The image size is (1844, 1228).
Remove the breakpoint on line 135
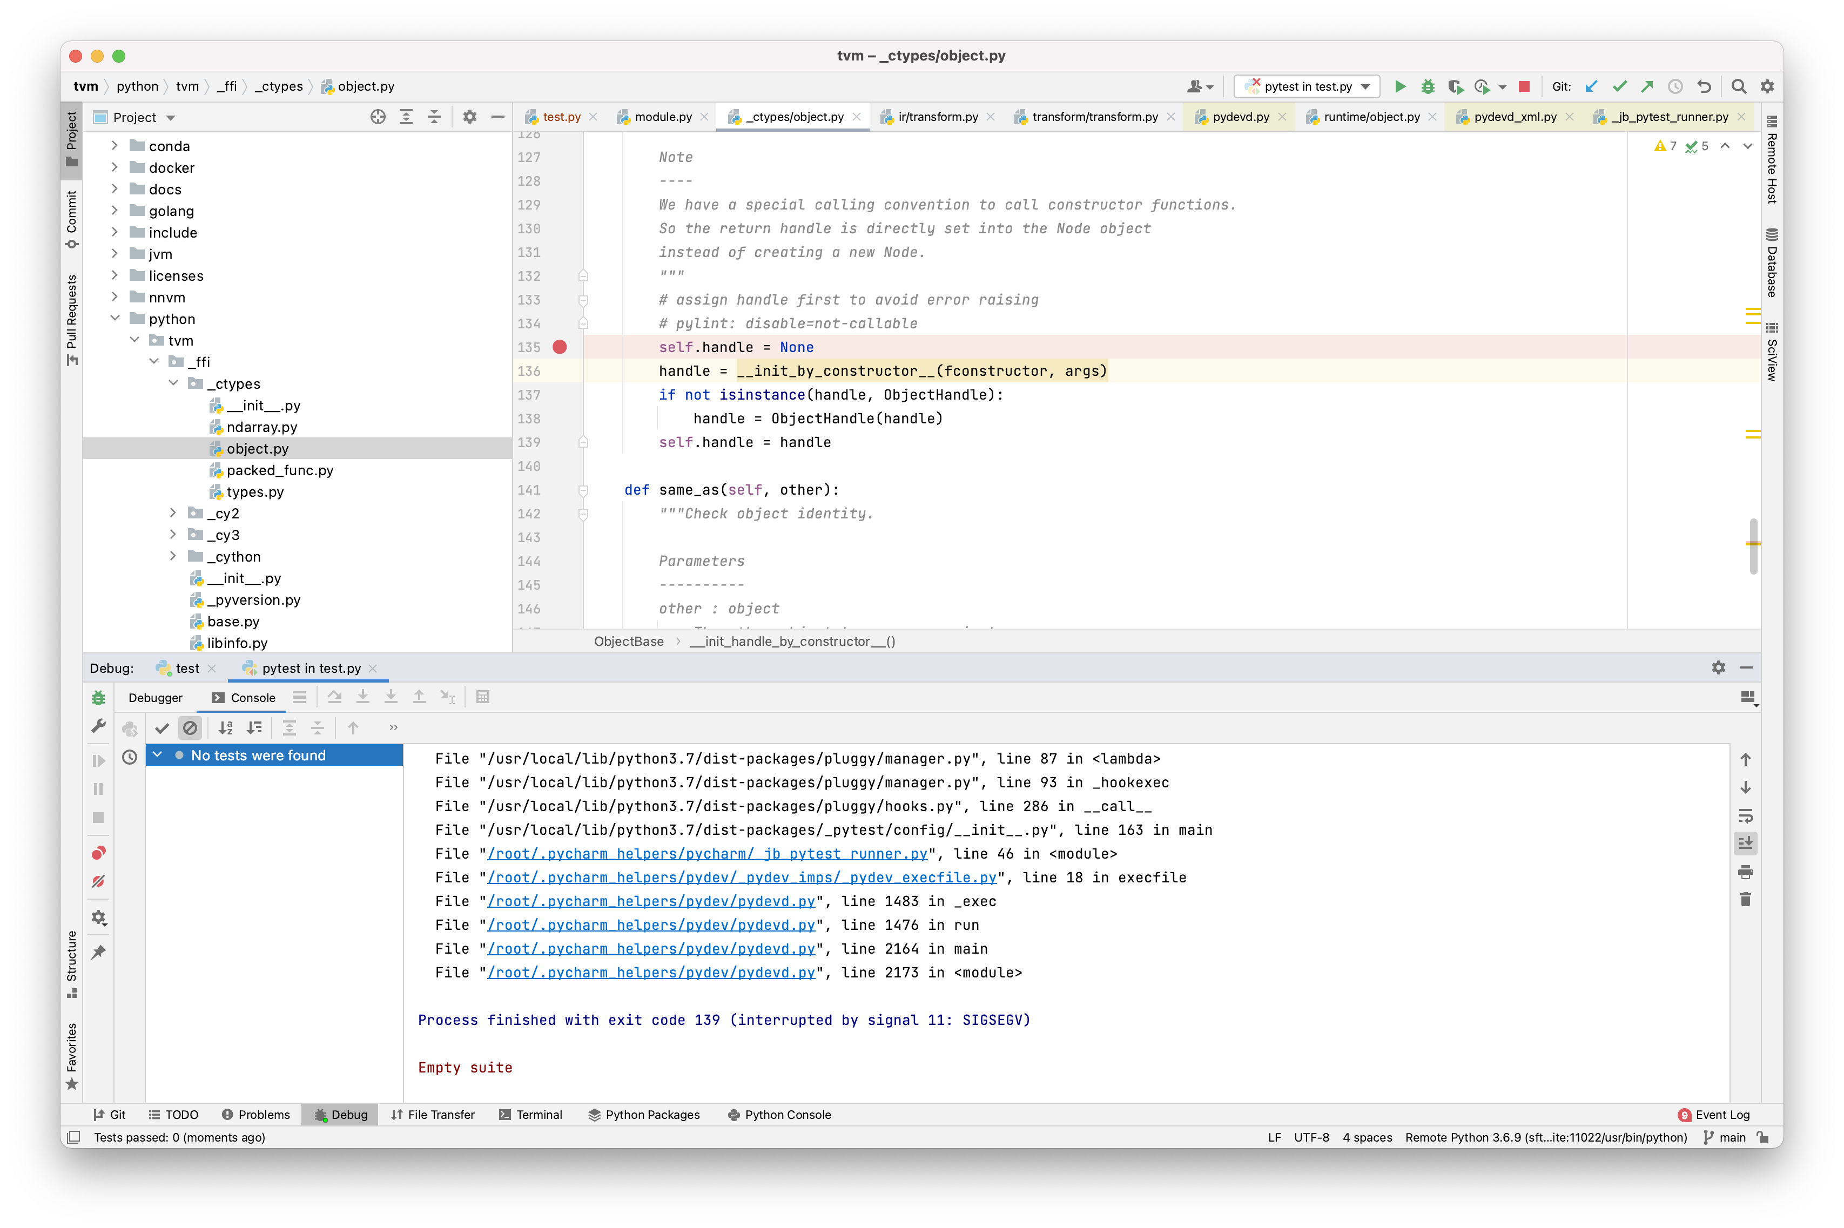coord(560,347)
